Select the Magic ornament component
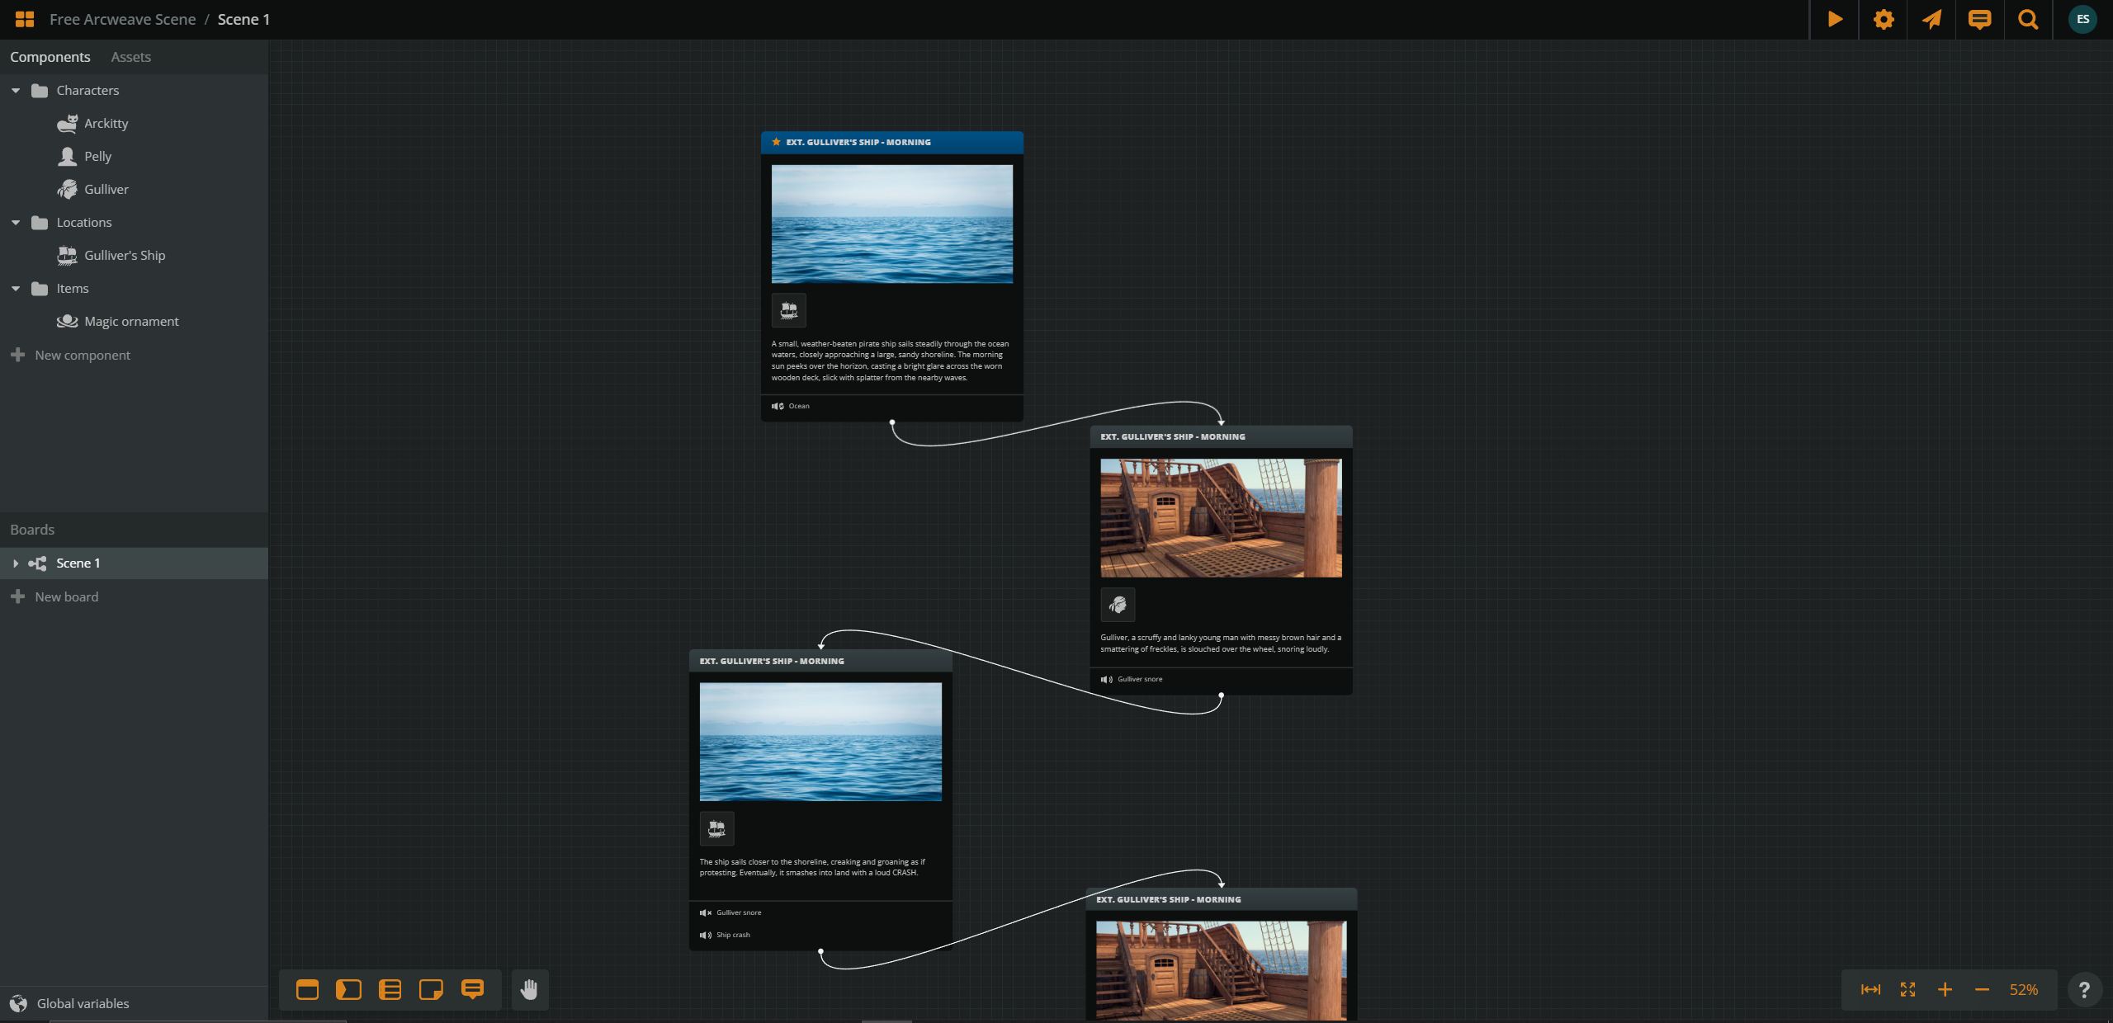Viewport: 2113px width, 1023px height. click(131, 322)
